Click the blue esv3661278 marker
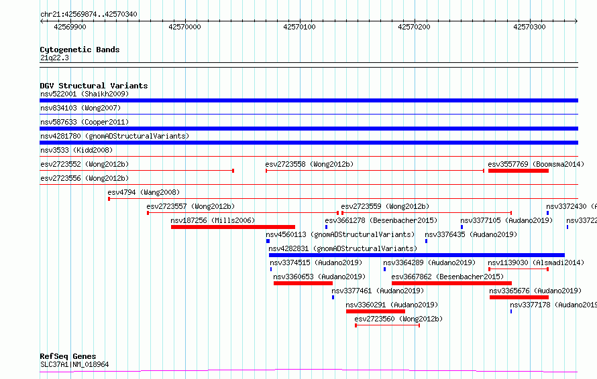Screen dimensions: 597x379 pos(326,227)
